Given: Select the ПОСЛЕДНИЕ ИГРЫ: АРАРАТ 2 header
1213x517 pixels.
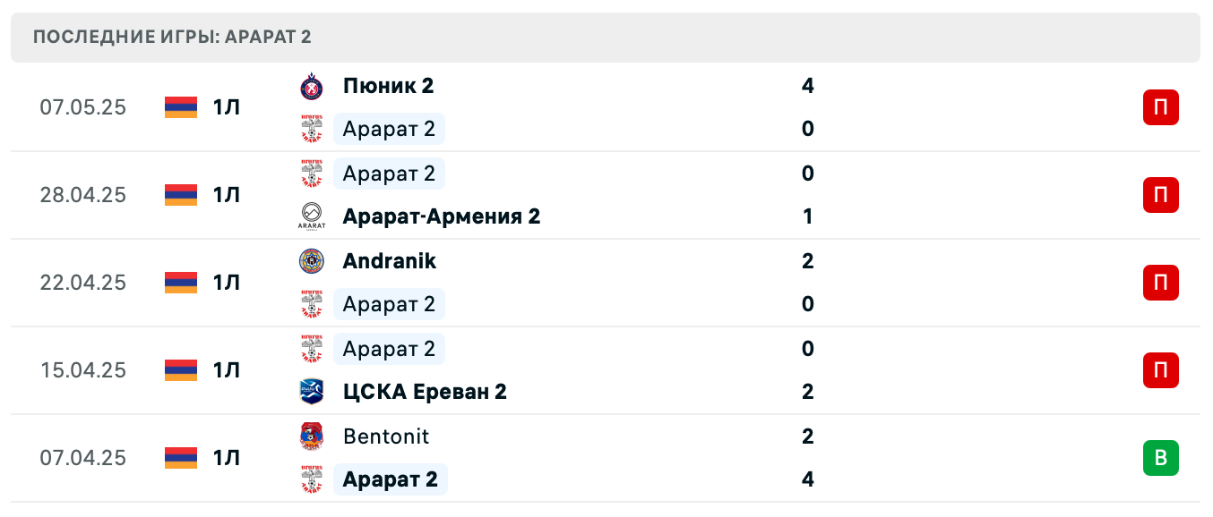Looking at the screenshot, I should pyautogui.click(x=171, y=38).
